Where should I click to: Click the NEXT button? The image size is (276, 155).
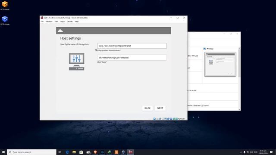160,108
